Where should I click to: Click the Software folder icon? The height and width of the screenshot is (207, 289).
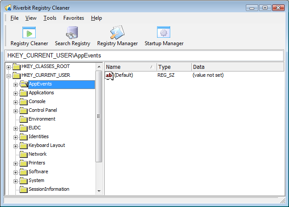pyautogui.click(x=24, y=172)
